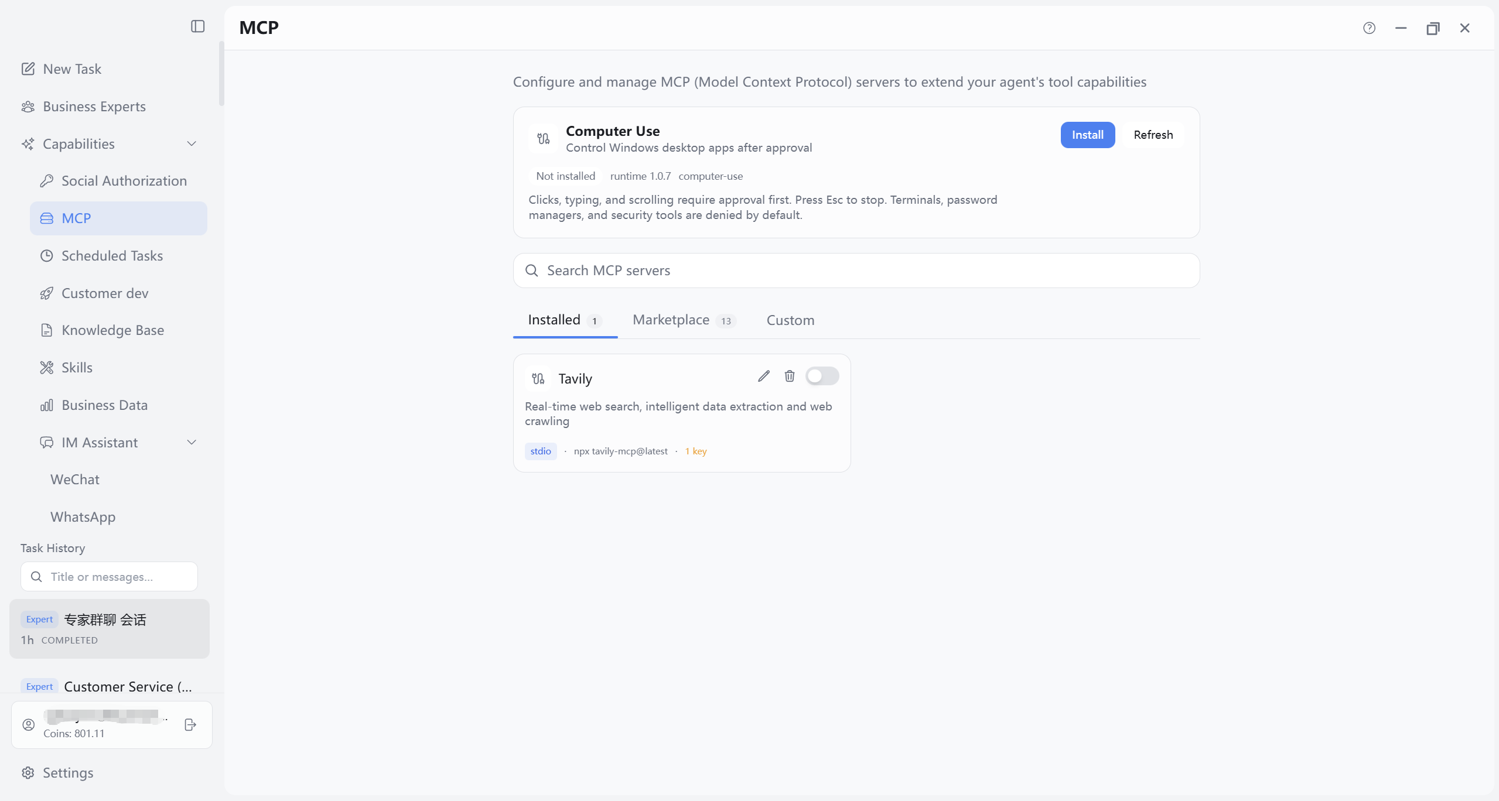The height and width of the screenshot is (801, 1499).
Task: Start a New Task
Action: tap(110, 69)
